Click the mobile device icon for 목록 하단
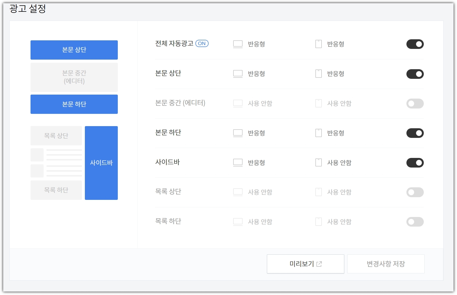 [x=319, y=222]
